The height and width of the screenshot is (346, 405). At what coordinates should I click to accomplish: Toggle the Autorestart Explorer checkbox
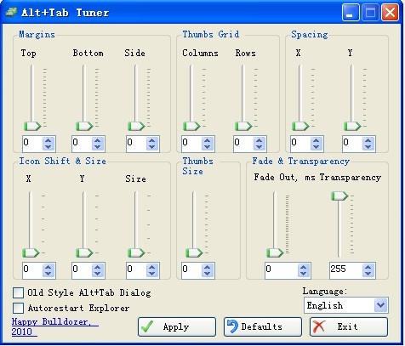click(x=18, y=308)
